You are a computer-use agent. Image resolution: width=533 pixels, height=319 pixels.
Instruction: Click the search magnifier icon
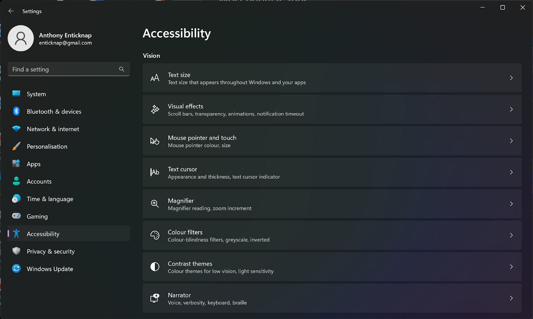[x=122, y=69]
